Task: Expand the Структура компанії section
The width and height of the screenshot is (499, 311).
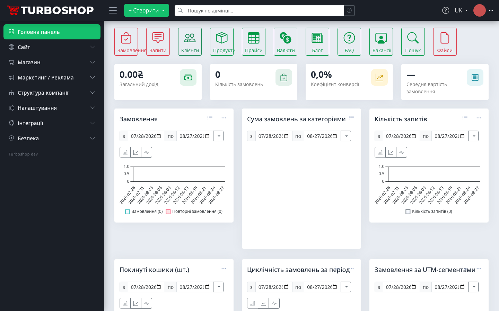Action: [x=52, y=93]
